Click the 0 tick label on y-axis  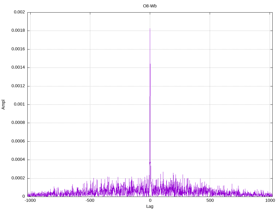click(x=24, y=196)
